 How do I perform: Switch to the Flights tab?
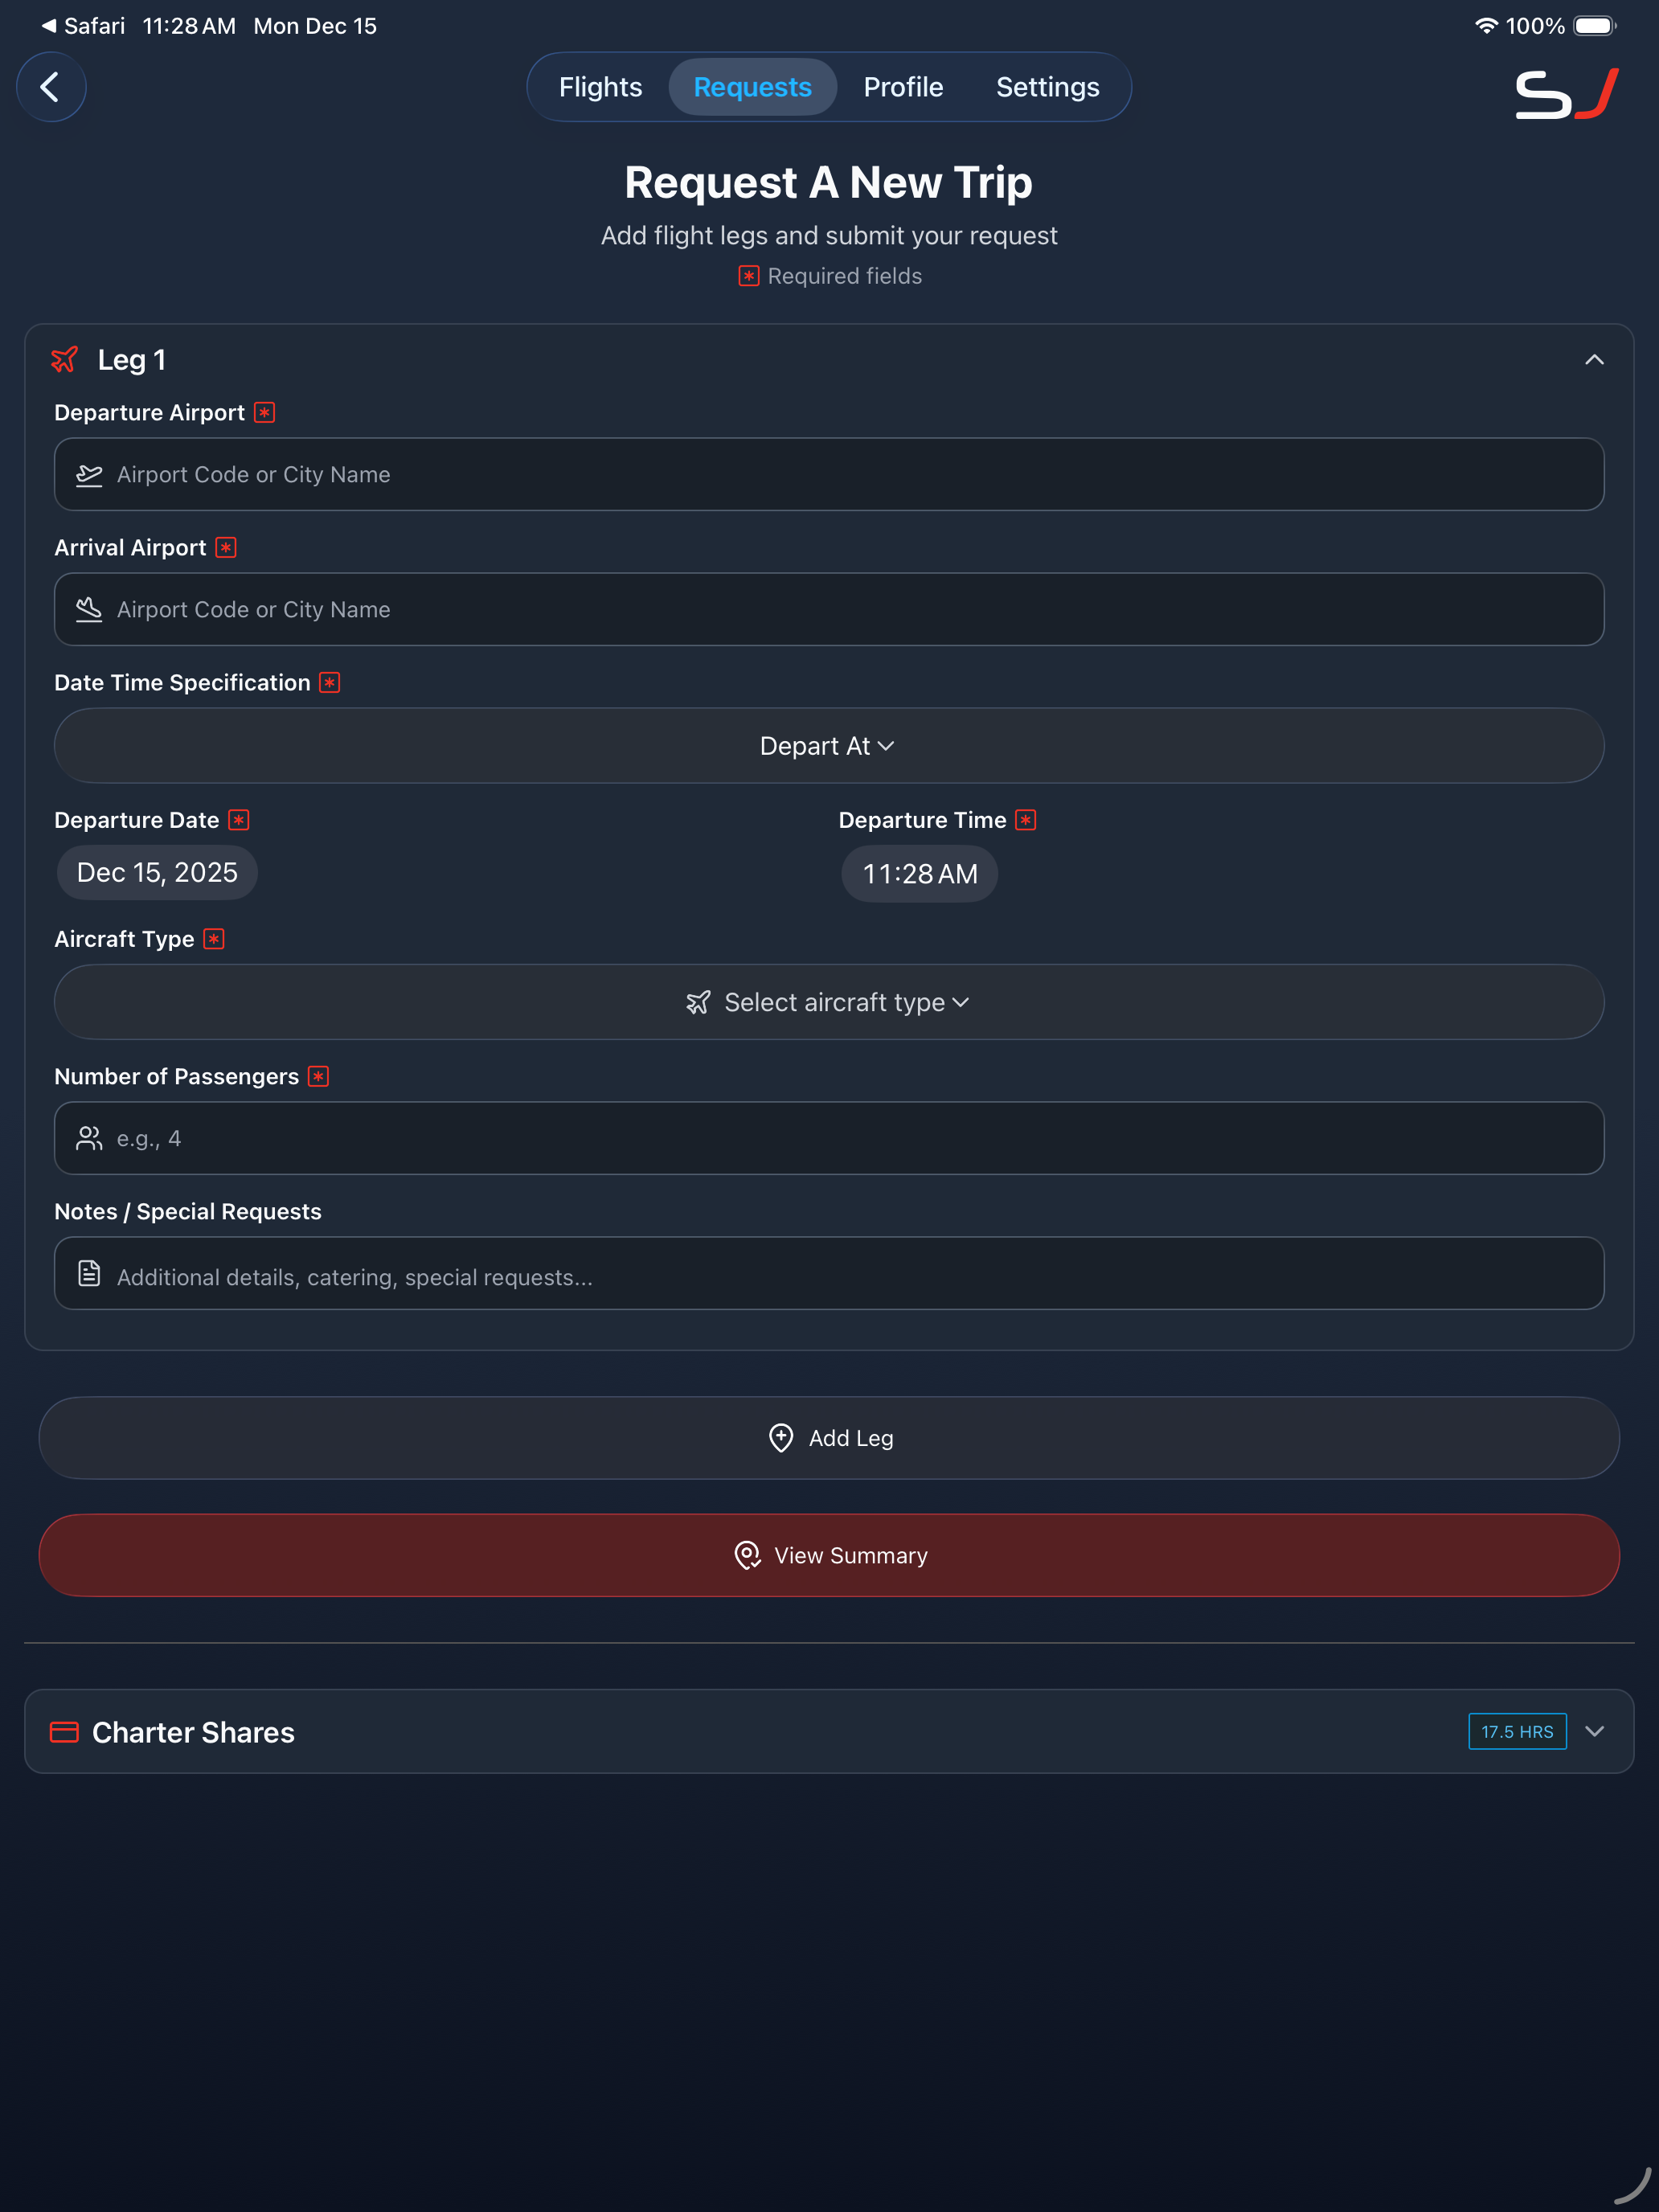pos(600,87)
